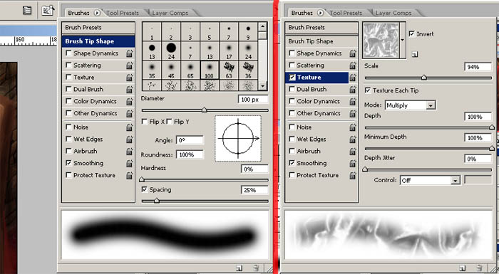Enable the Flip X checkbox

click(x=145, y=122)
